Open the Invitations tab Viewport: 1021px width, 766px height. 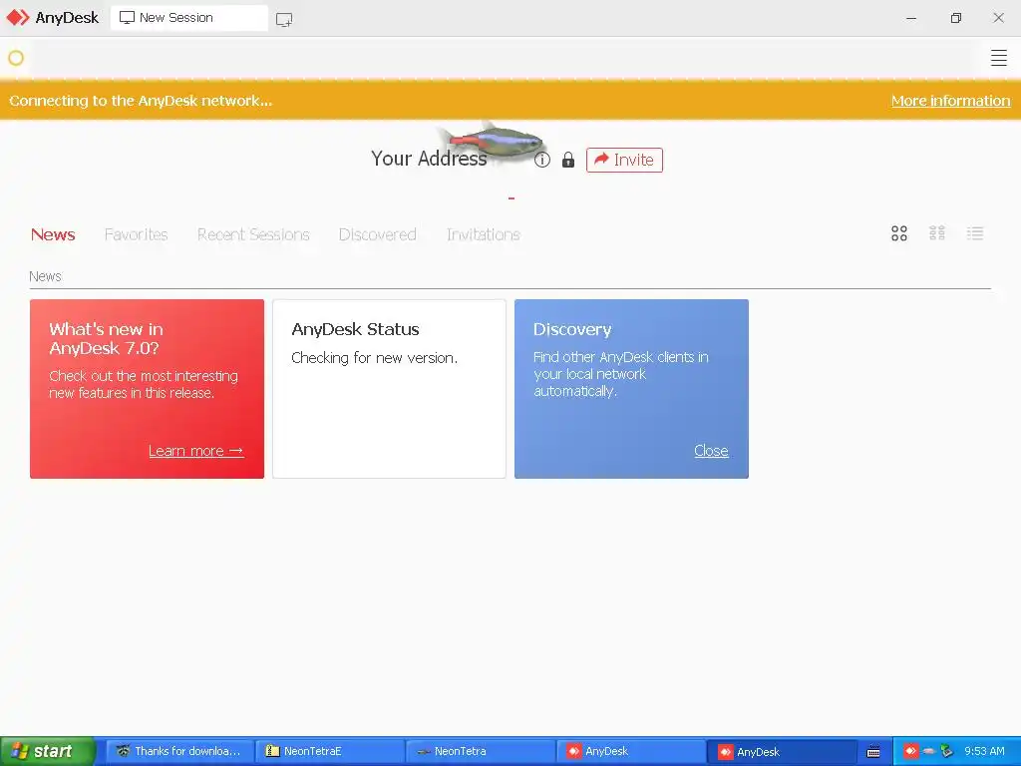[484, 234]
